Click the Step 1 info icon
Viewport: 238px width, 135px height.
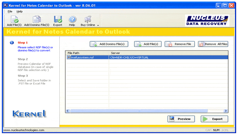[x=12, y=43]
